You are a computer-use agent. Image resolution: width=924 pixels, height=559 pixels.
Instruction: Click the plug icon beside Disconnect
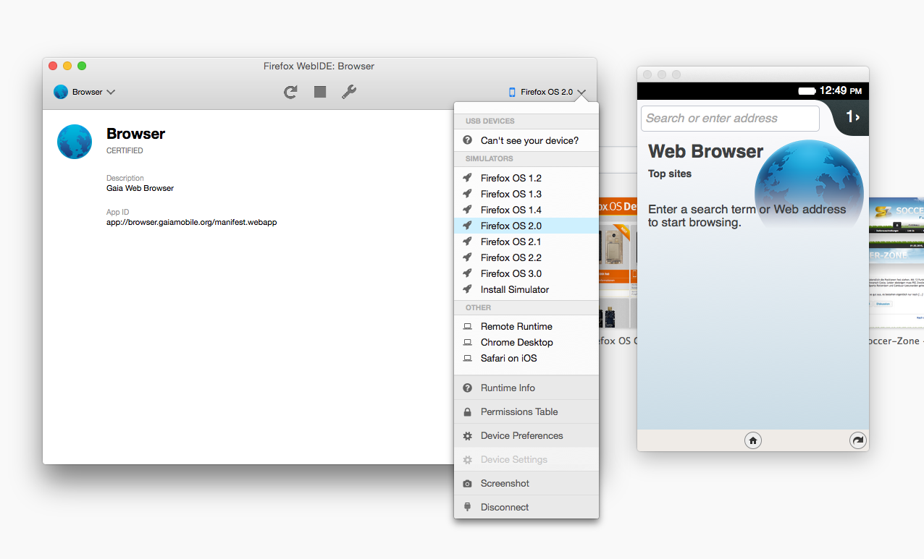coord(468,507)
